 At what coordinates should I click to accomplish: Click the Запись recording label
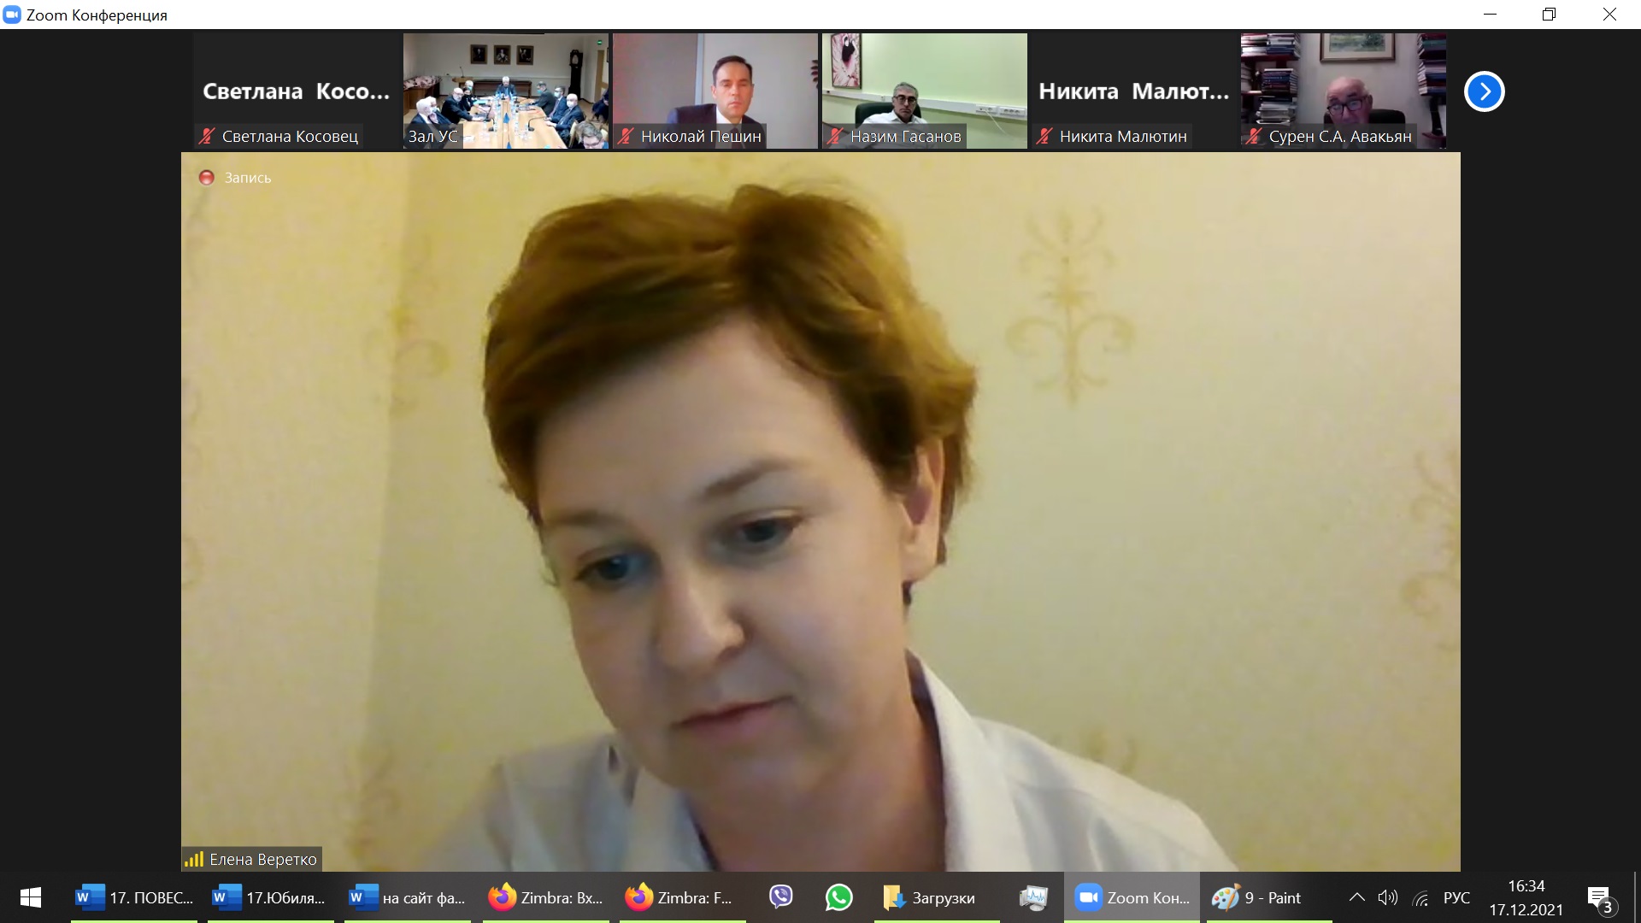click(248, 178)
